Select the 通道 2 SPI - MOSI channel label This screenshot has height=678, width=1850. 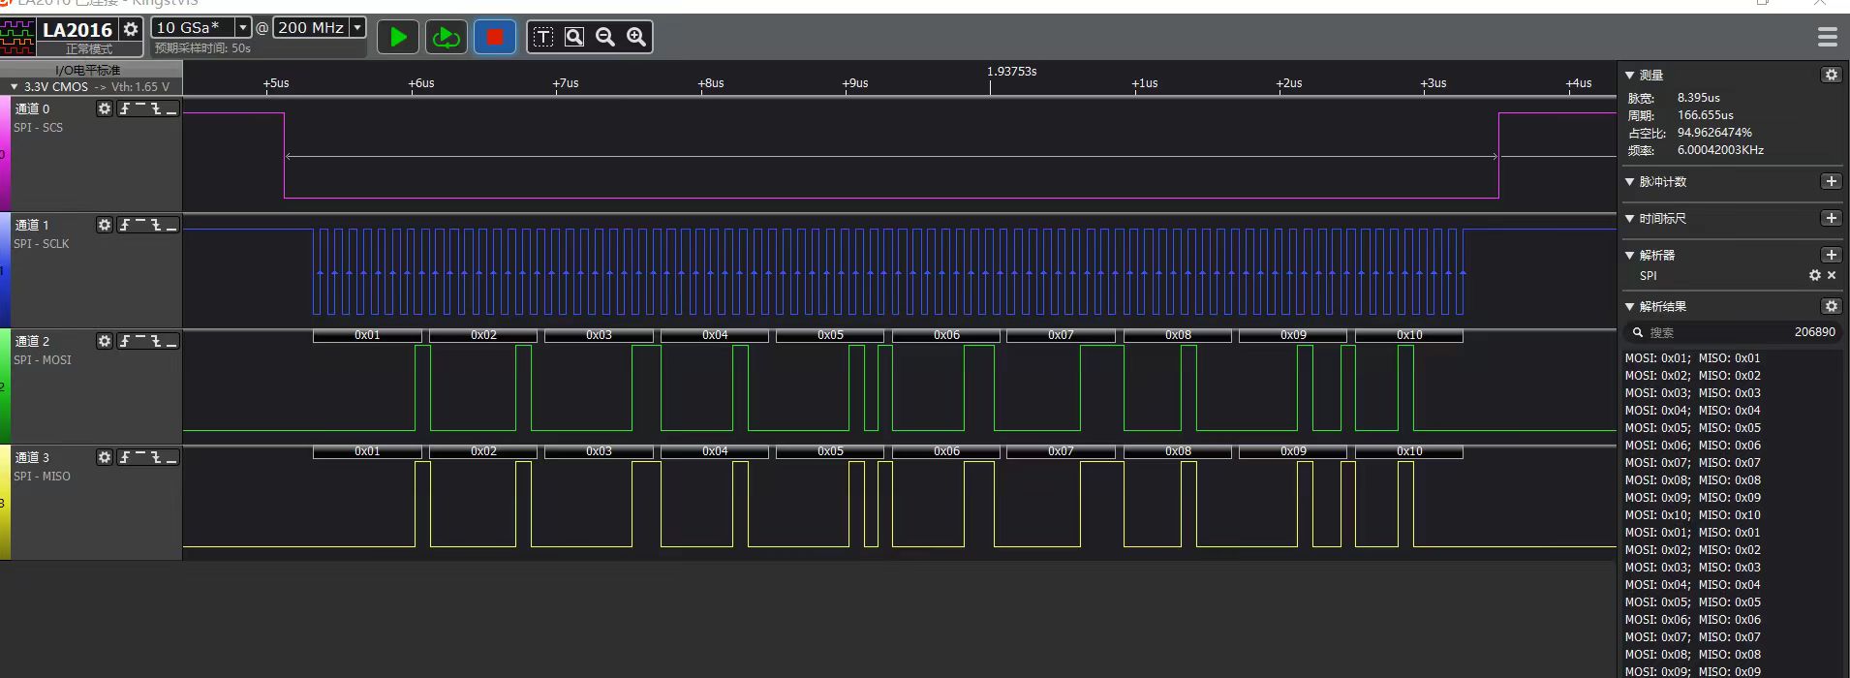point(43,351)
